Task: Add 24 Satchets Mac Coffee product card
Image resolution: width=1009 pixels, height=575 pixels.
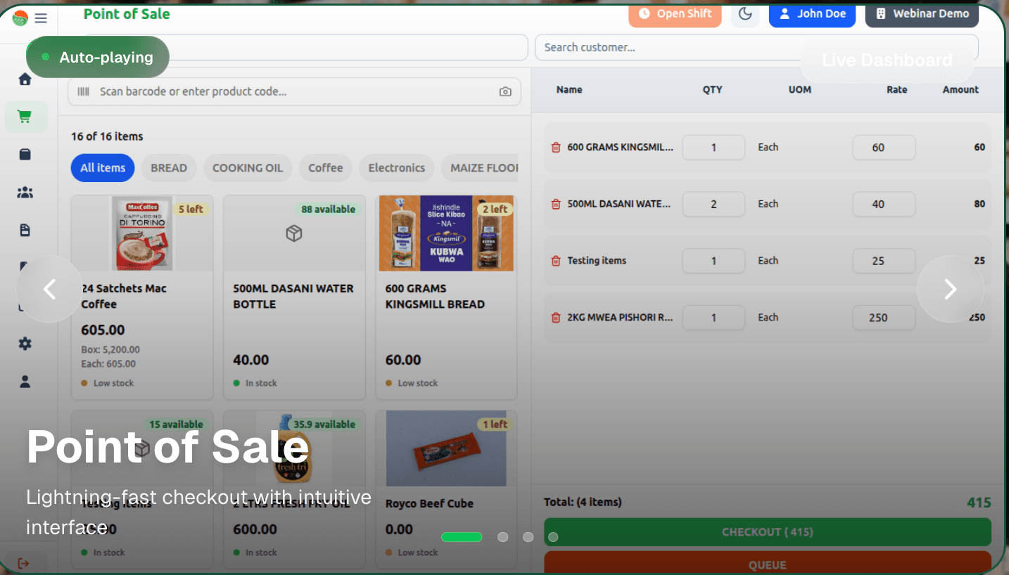Action: [x=142, y=297]
